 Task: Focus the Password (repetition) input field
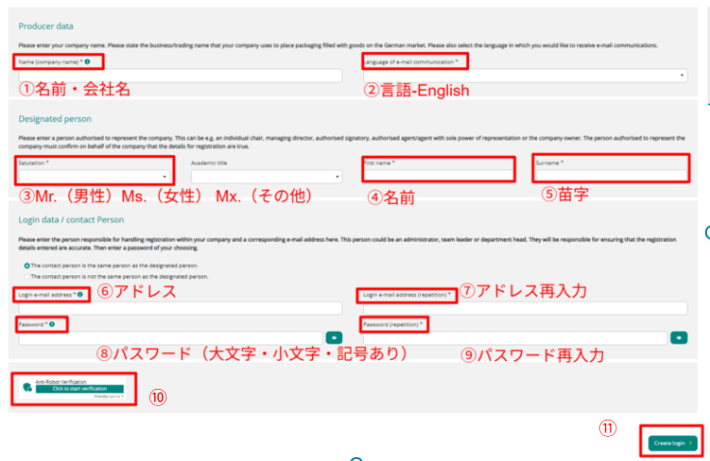tap(514, 338)
